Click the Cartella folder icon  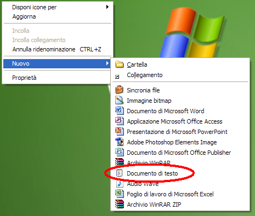120,65
